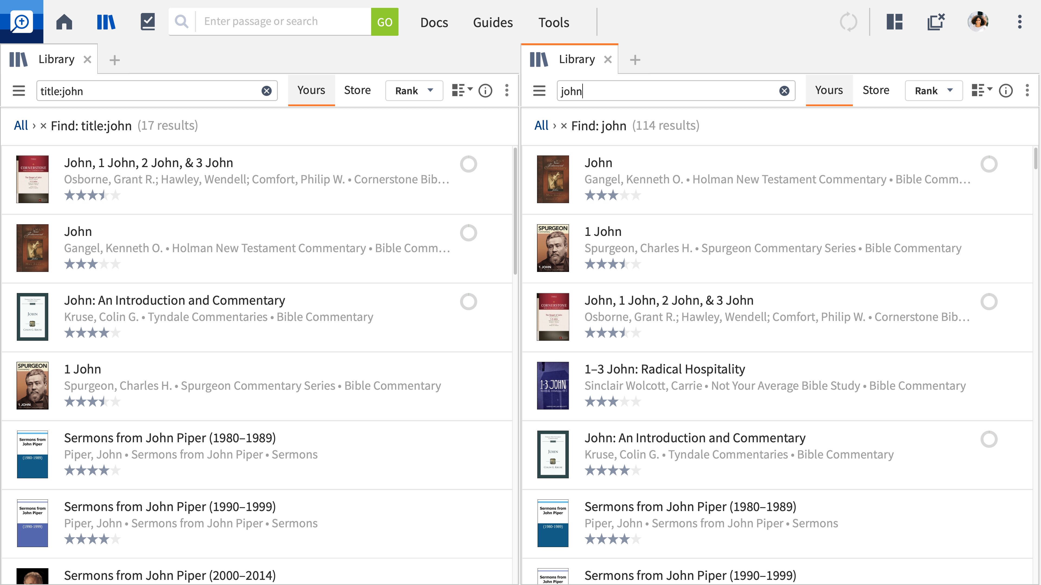Open left library panel kebab menu
The width and height of the screenshot is (1041, 585).
507,90
